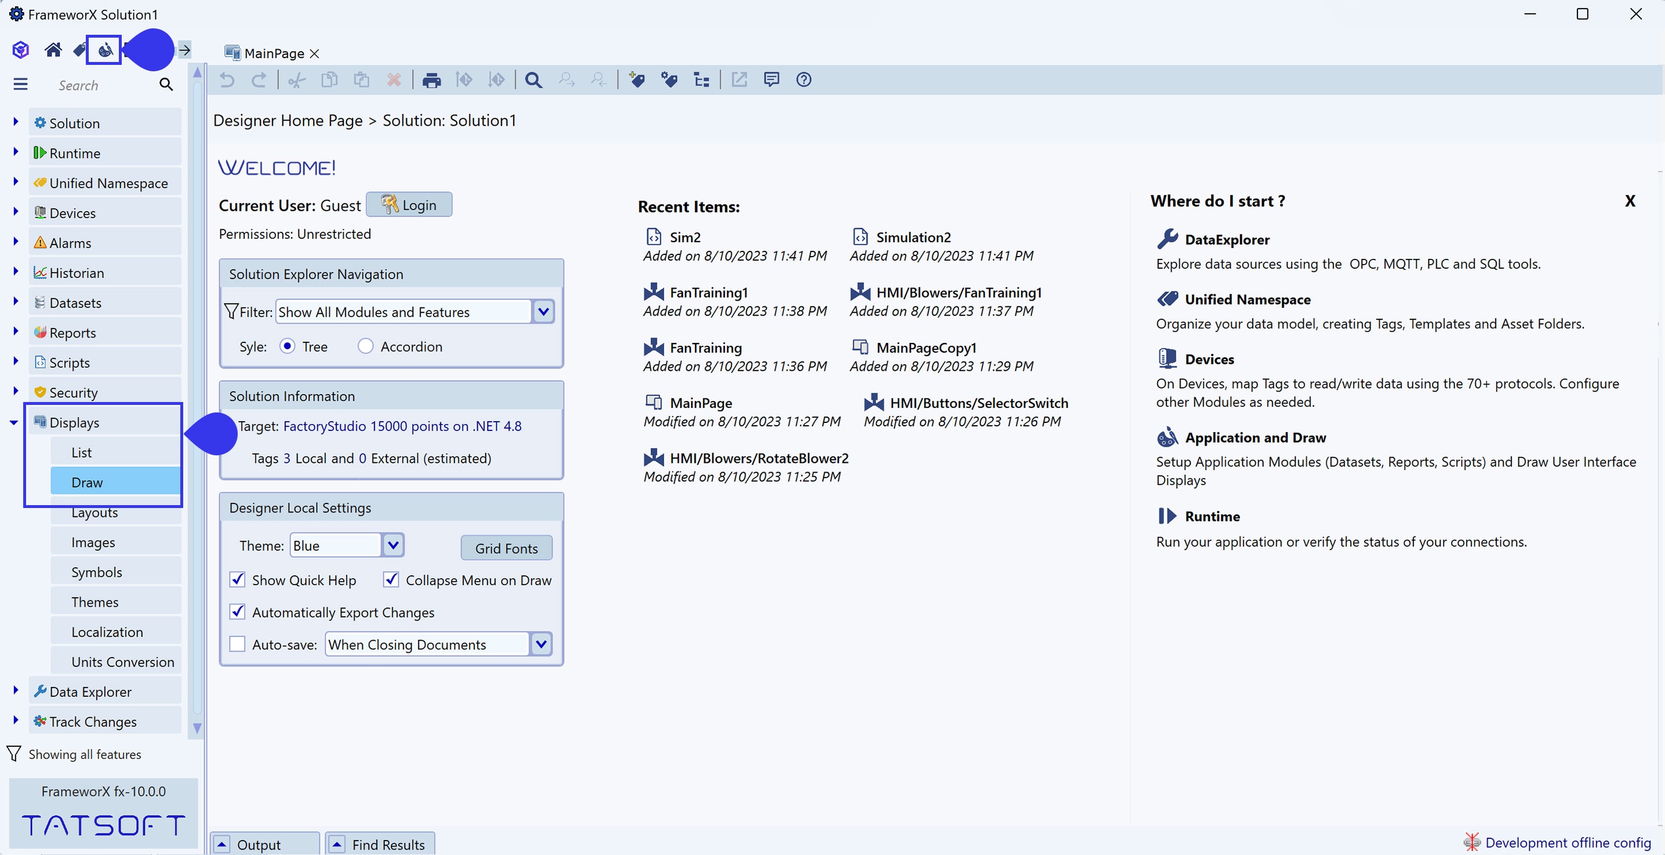This screenshot has width=1665, height=855.
Task: Select the Accordion style radio button
Action: tap(366, 346)
